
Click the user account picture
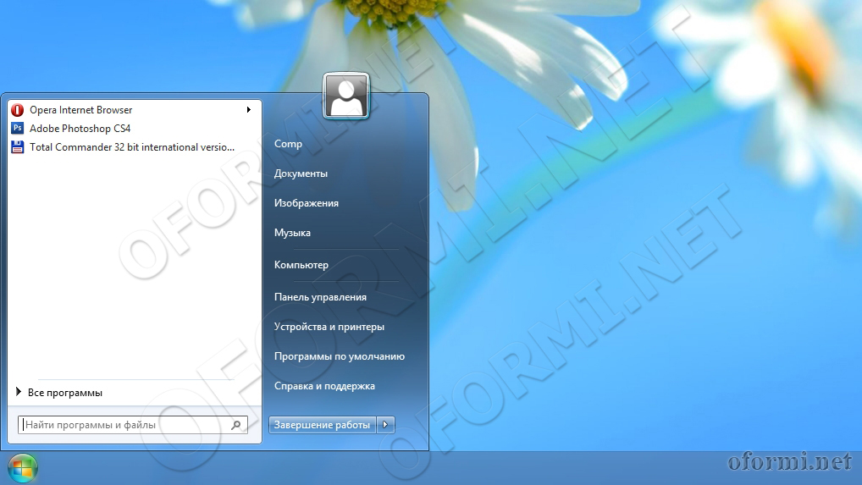[346, 96]
